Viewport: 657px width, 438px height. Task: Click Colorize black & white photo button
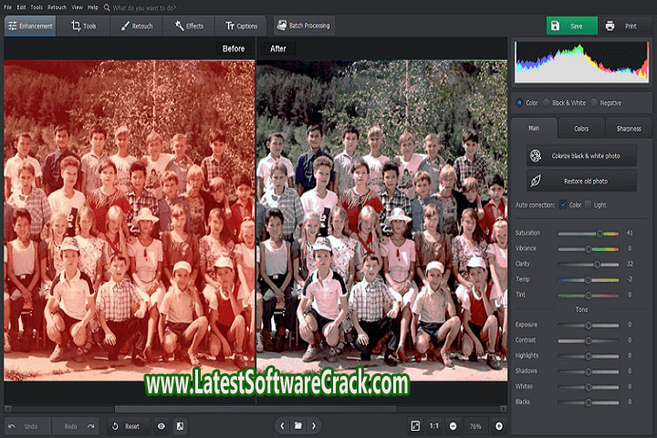pos(581,156)
